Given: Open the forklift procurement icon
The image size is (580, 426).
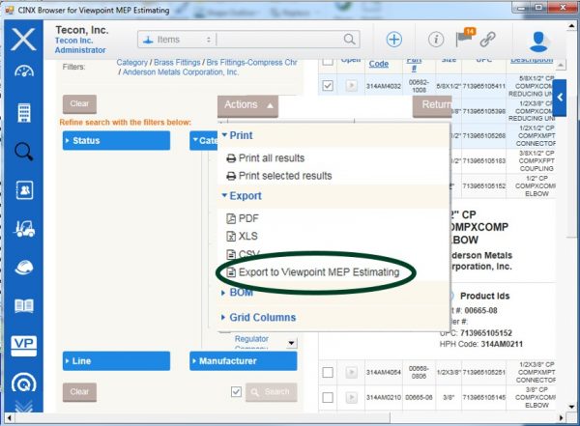Looking at the screenshot, I should (24, 229).
